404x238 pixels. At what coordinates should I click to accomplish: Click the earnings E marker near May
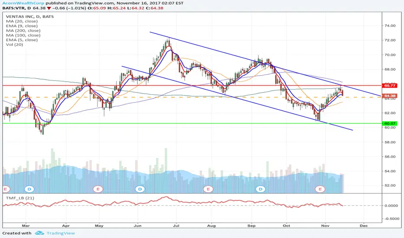(98, 189)
